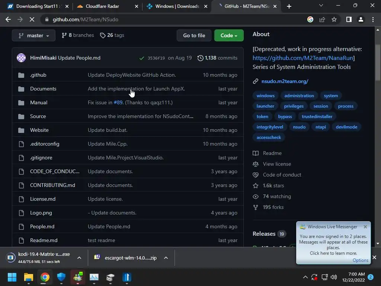Viewport: 381px width, 286px height.
Task: Share this page via the share icon
Action: coord(322,19)
